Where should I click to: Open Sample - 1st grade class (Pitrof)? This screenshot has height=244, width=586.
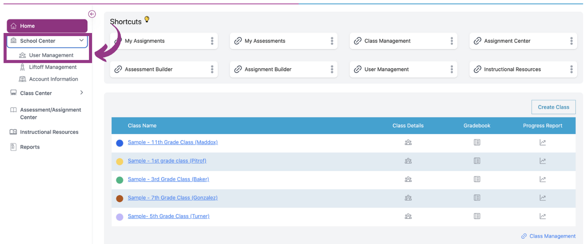tap(167, 161)
